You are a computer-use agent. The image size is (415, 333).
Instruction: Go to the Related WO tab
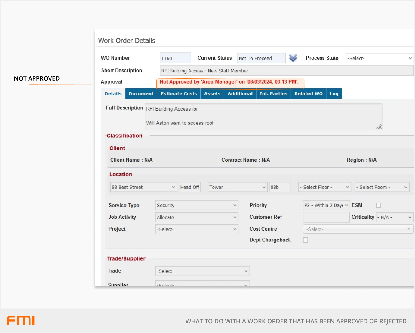point(308,94)
